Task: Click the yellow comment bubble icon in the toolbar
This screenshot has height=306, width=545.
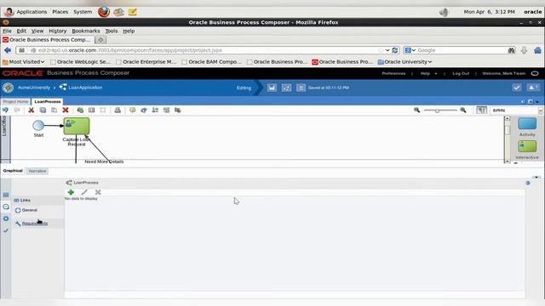Action: click(133, 110)
